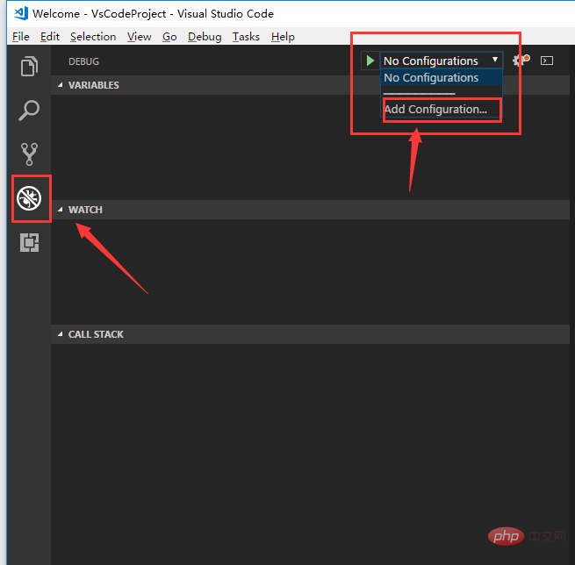Open the Extensions view icon

tap(29, 242)
